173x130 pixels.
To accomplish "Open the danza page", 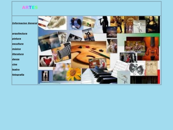I will (x=16, y=59).
